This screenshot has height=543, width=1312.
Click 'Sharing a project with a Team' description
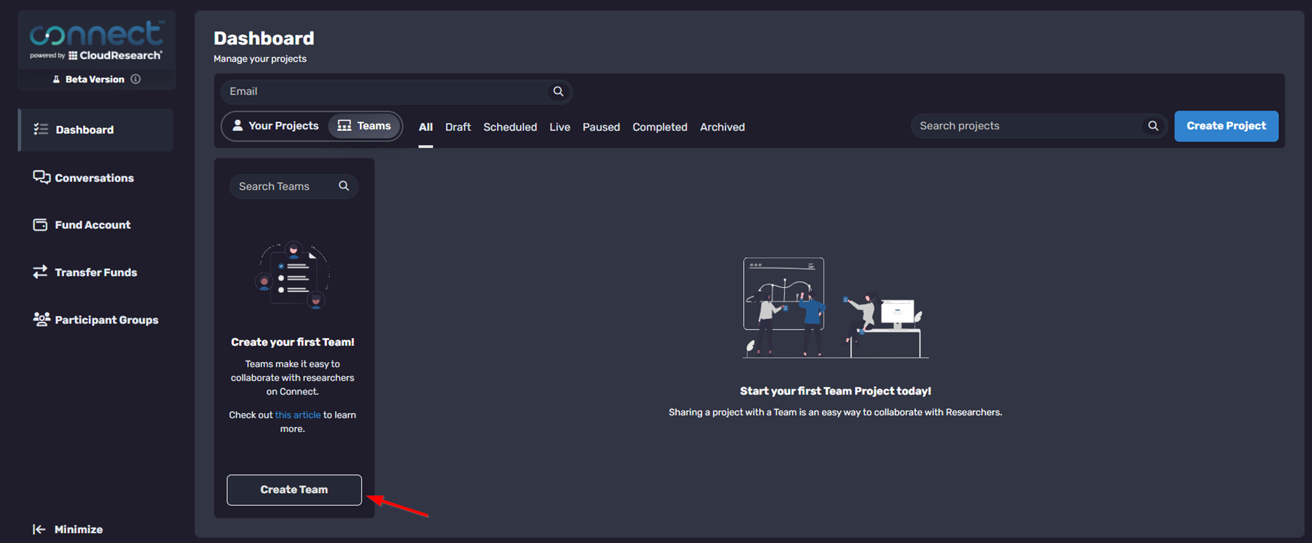pyautogui.click(x=835, y=412)
